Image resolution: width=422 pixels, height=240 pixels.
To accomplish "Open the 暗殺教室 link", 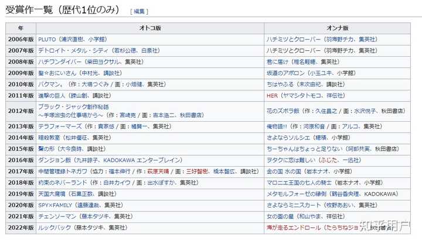I will [49, 138].
